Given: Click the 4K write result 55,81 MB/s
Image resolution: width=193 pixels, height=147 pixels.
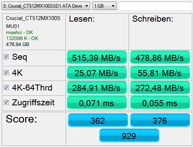Looking at the screenshot, I should point(160,73).
